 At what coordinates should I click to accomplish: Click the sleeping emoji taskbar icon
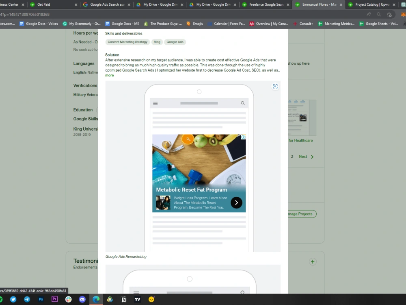click(151, 299)
